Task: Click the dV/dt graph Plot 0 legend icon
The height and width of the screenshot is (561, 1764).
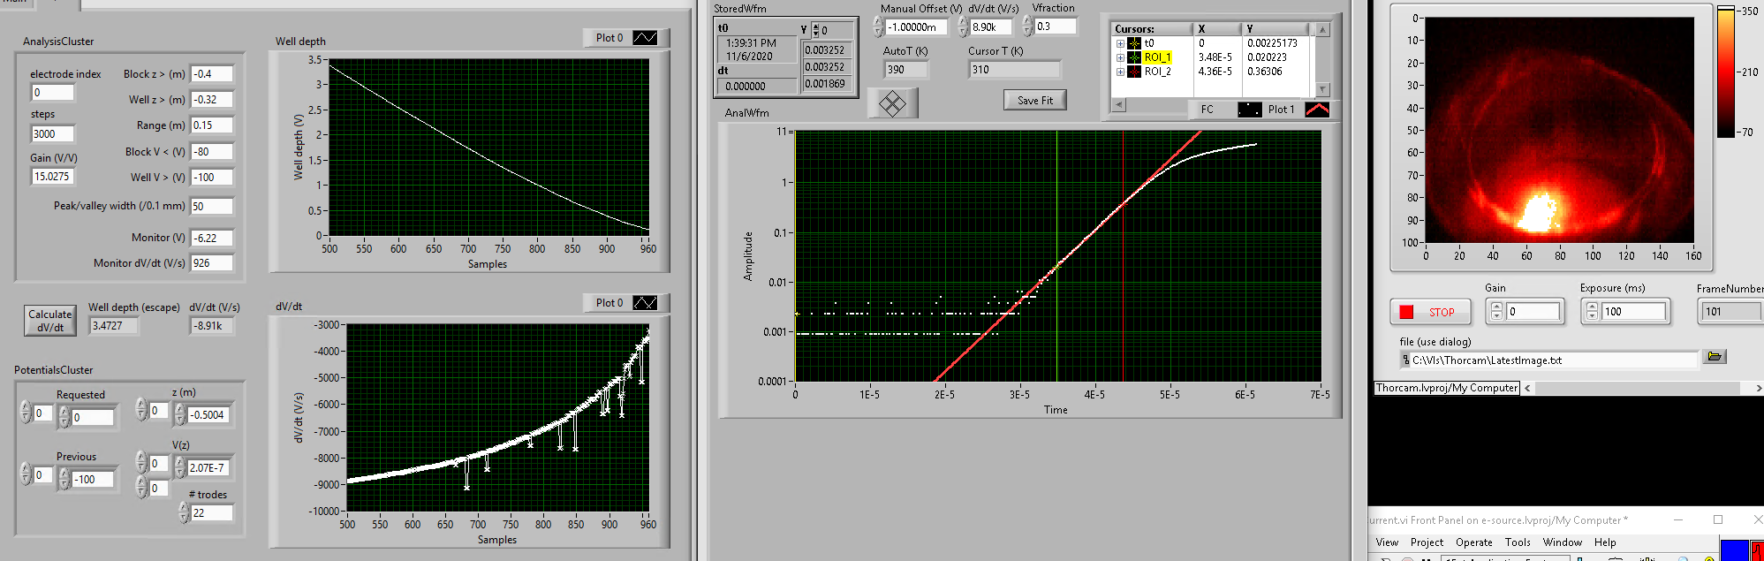Action: coord(645,303)
